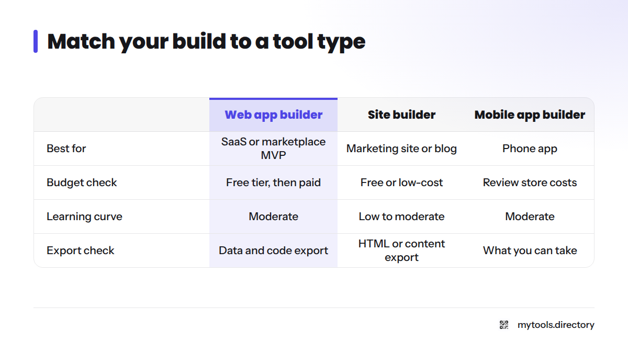Select the 'HTML or content export' cell
The width and height of the screenshot is (628, 353).
click(x=401, y=250)
